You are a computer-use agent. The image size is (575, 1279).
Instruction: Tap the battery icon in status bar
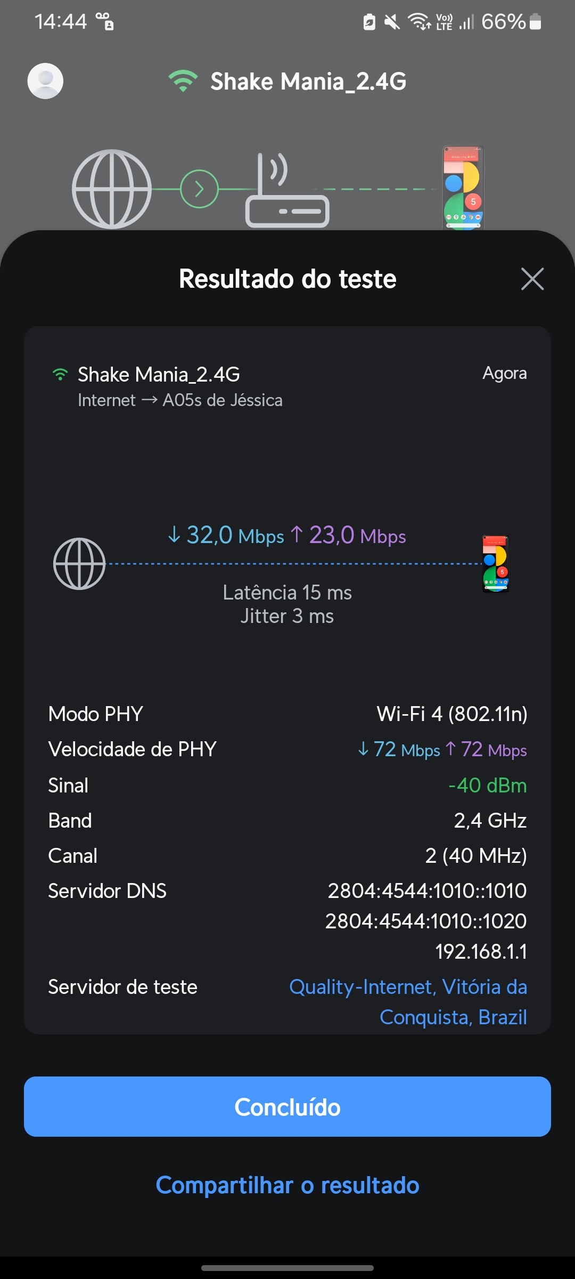click(x=536, y=22)
